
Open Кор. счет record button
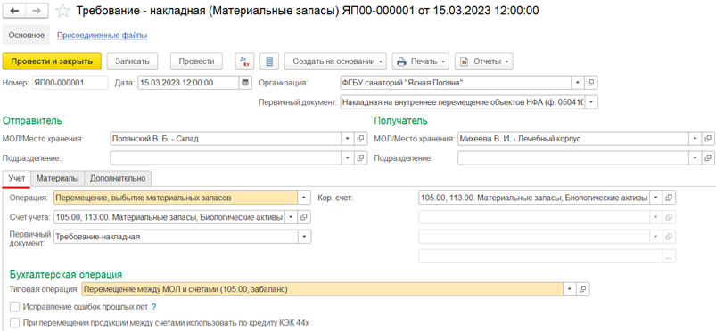669,198
